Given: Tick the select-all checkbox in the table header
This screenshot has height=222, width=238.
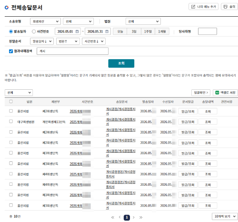Looking at the screenshot, I should (x=11, y=102).
